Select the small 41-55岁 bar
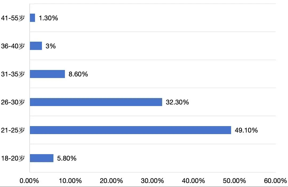This screenshot has width=288, height=187. click(32, 18)
